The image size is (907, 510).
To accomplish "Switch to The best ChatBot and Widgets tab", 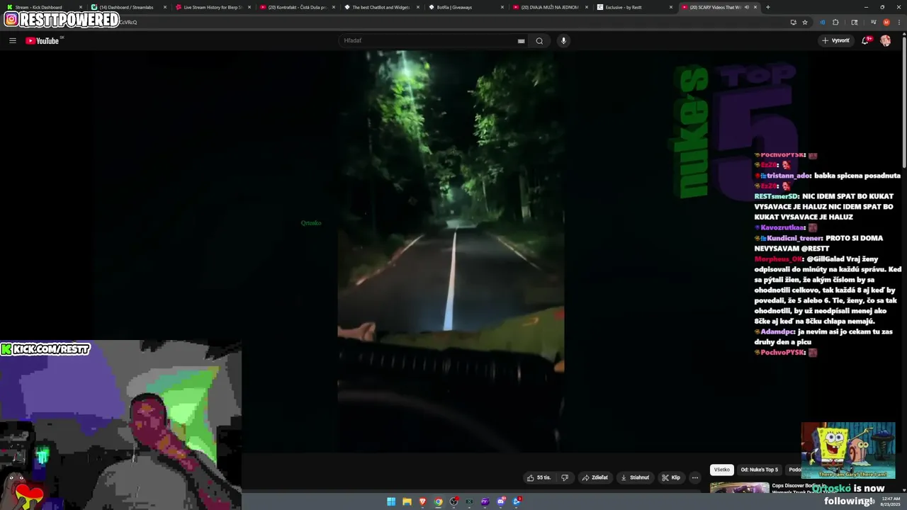I will tap(381, 7).
